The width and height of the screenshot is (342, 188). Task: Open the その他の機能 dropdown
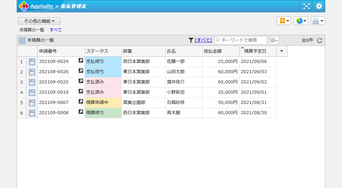pyautogui.click(x=39, y=21)
